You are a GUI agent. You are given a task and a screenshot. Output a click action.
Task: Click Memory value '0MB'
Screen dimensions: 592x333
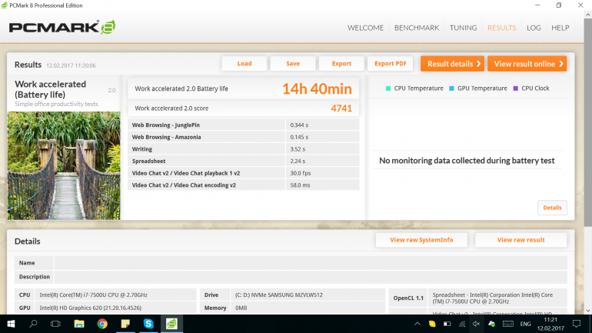pos(241,308)
